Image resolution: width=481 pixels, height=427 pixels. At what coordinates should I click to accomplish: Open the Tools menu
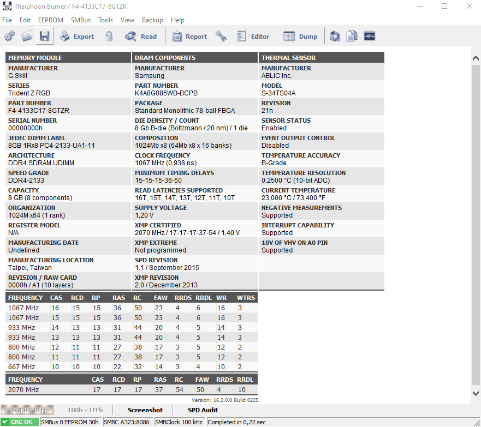coord(105,20)
